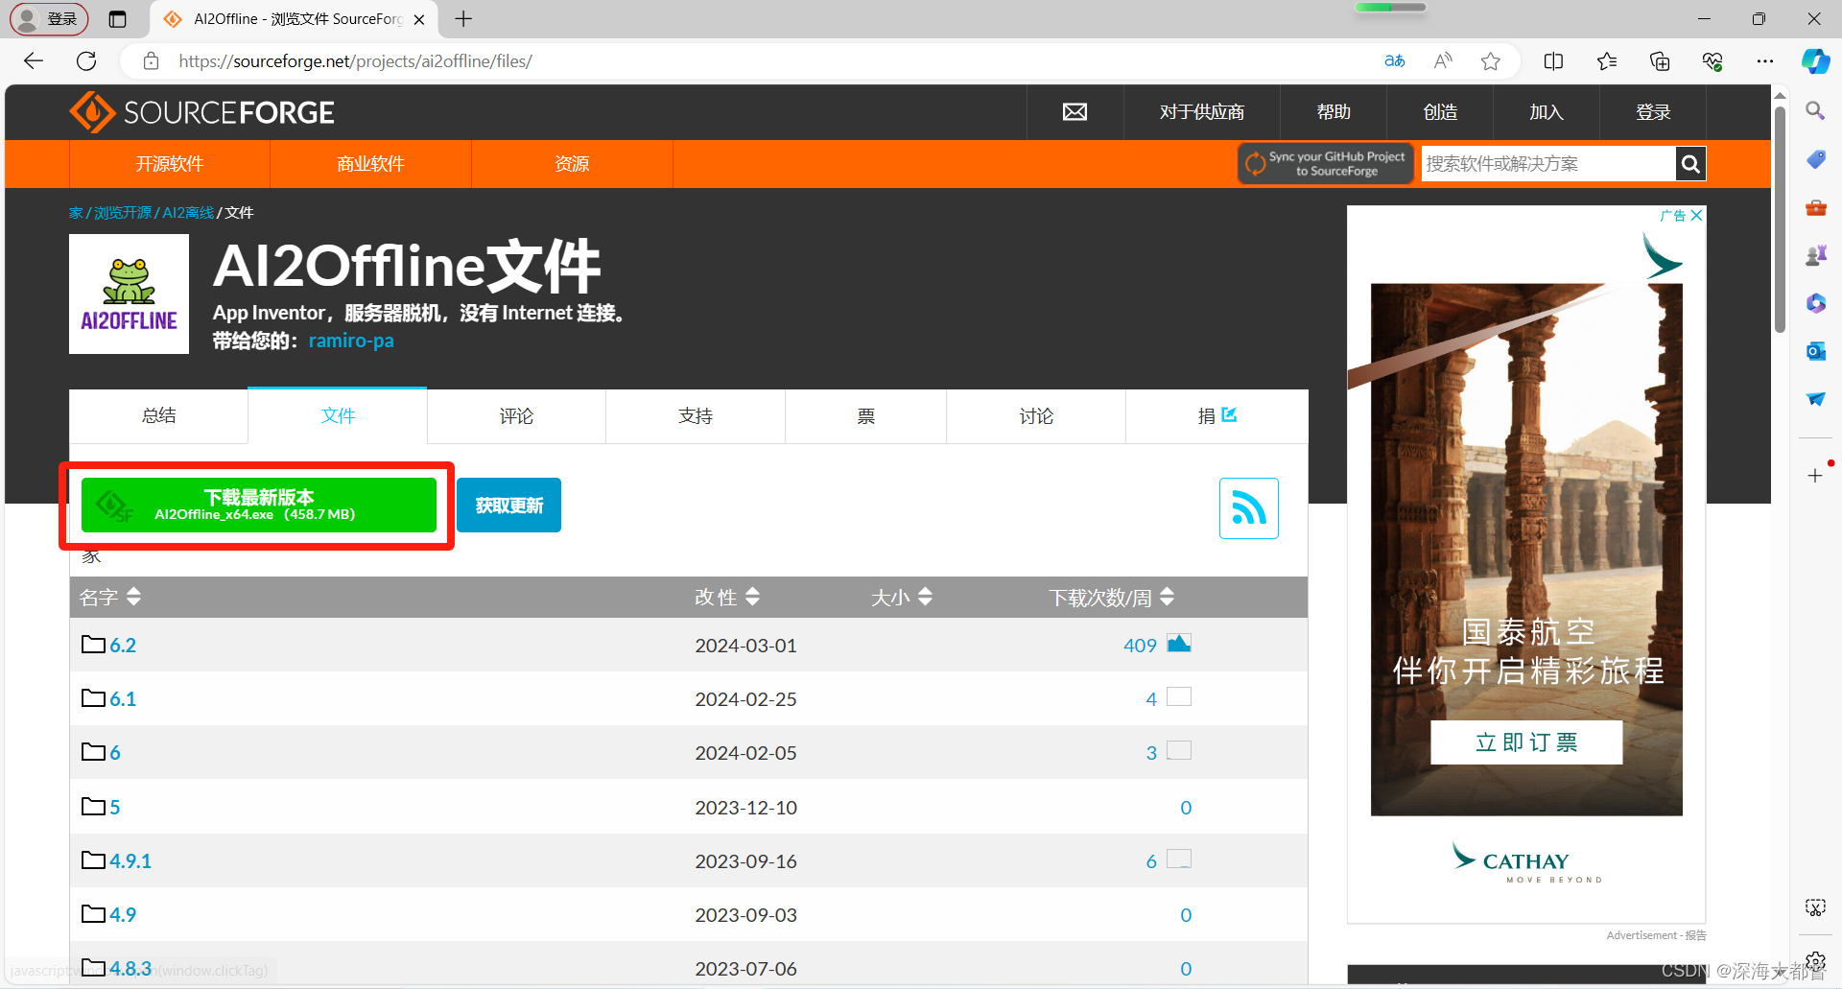
Task: Close the Cathay advertisement
Action: 1696,215
